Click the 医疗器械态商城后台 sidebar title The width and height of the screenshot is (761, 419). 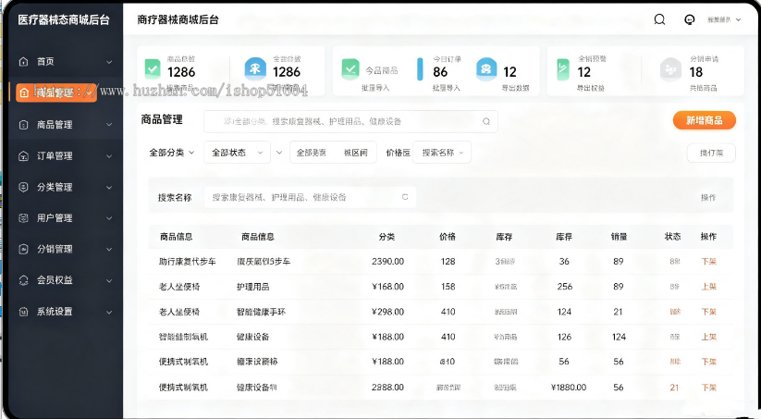pos(64,20)
